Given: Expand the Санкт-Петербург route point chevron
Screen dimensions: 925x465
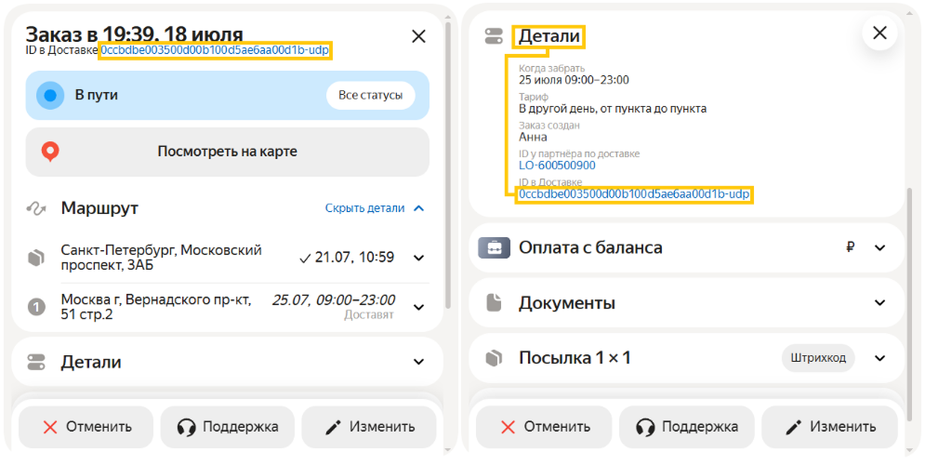Looking at the screenshot, I should [x=418, y=258].
